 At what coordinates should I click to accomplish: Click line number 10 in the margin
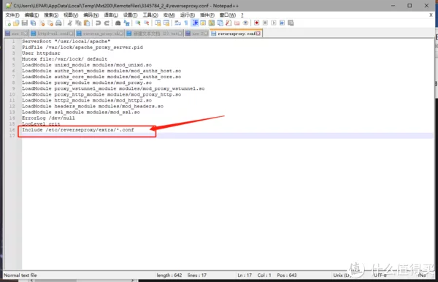point(12,94)
